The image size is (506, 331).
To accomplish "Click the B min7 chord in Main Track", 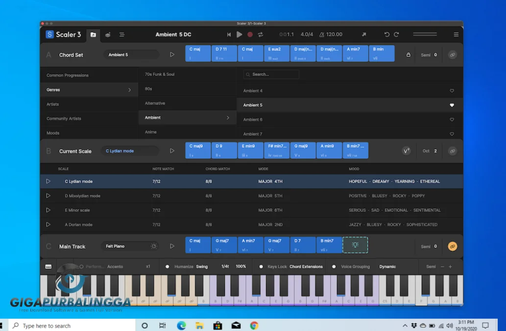I will (x=329, y=245).
